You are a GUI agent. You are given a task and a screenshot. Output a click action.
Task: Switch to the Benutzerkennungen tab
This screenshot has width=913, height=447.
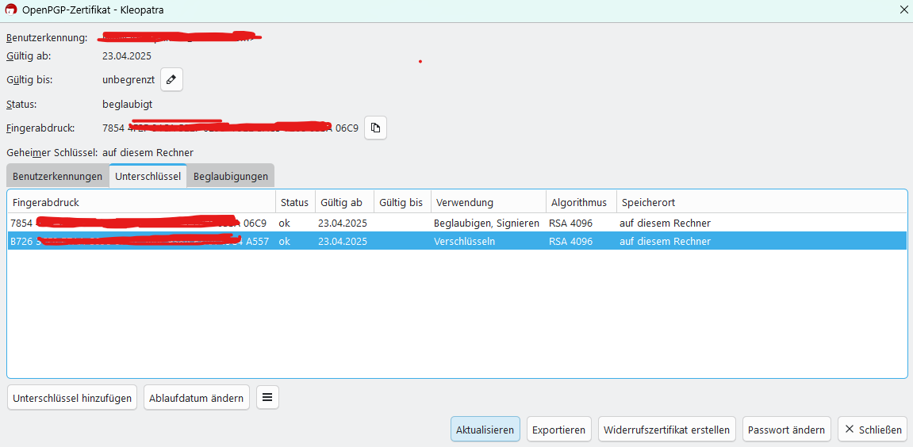point(58,177)
